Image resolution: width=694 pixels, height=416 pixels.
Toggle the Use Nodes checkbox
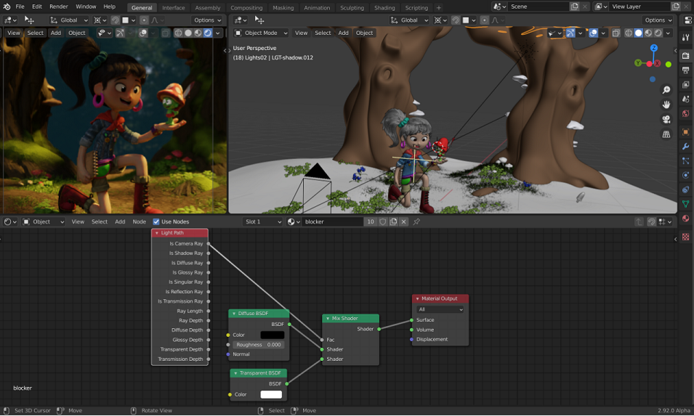click(x=156, y=222)
